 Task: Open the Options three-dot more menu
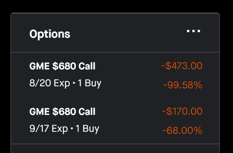click(x=193, y=31)
